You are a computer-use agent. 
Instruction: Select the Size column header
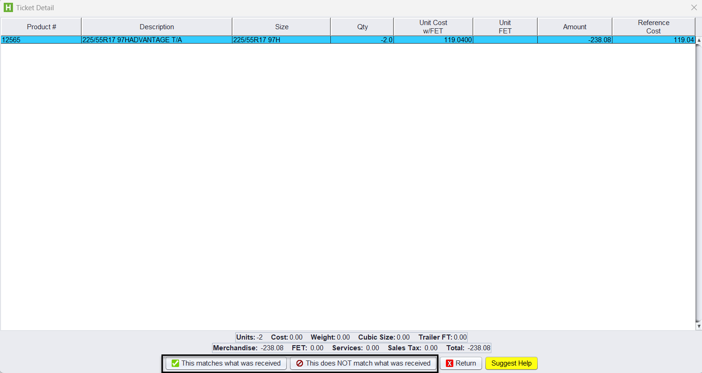click(282, 27)
